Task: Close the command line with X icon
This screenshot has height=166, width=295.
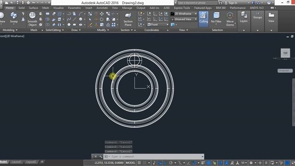Action: coord(95,156)
